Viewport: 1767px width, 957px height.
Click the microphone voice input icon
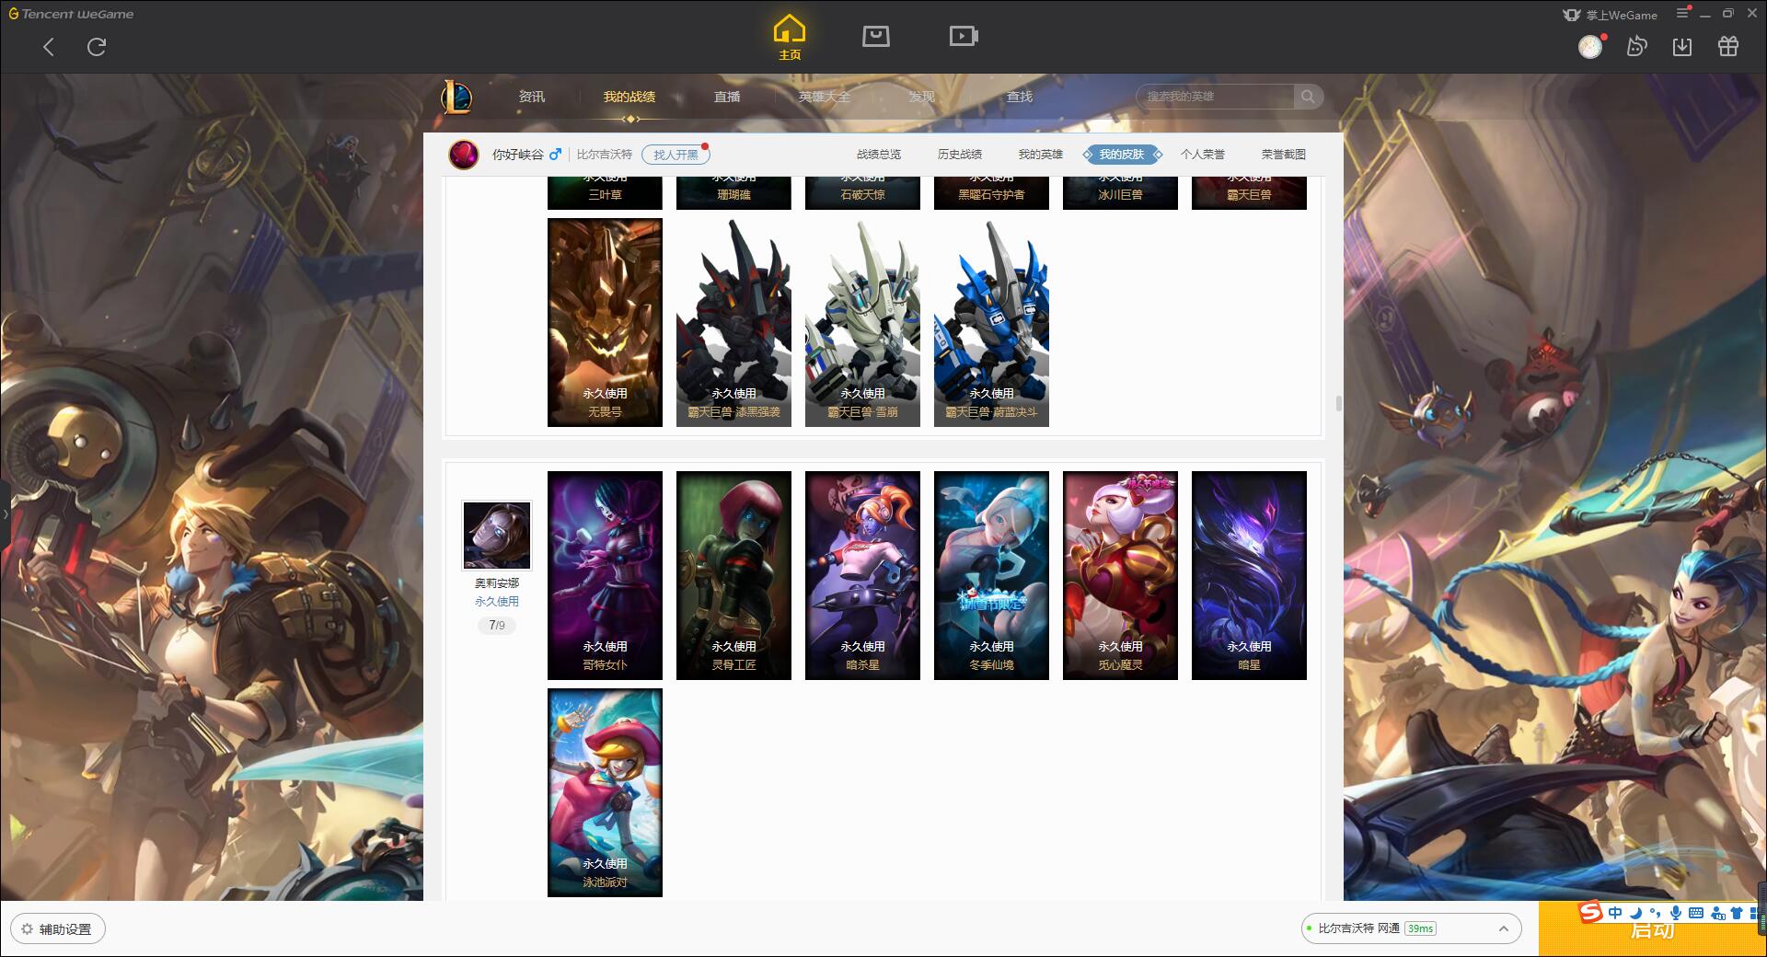click(1676, 913)
